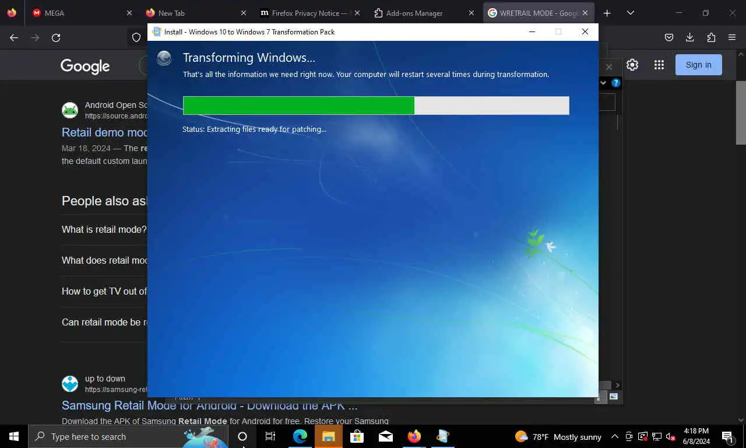The image size is (746, 448).
Task: Close the WRETRAIL MODE Google tab
Action: coord(585,13)
